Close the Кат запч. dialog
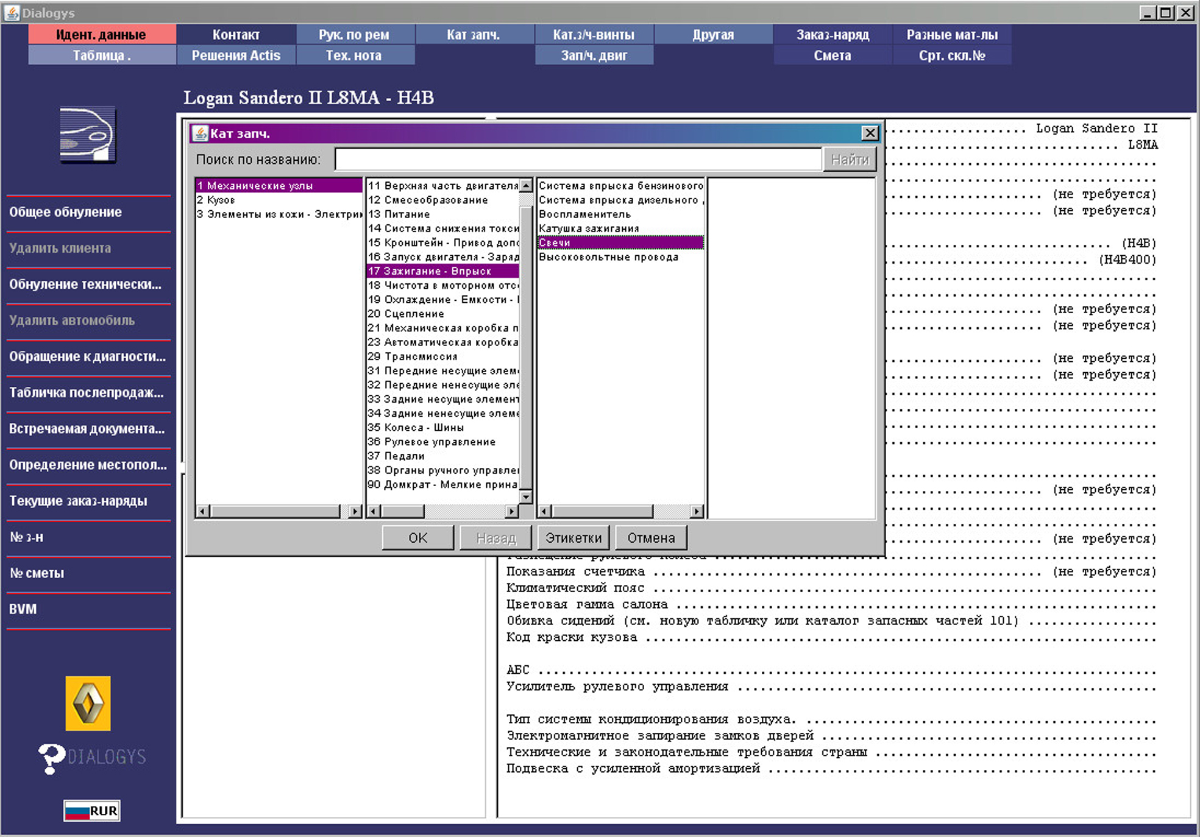The width and height of the screenshot is (1200, 837). pyautogui.click(x=870, y=133)
